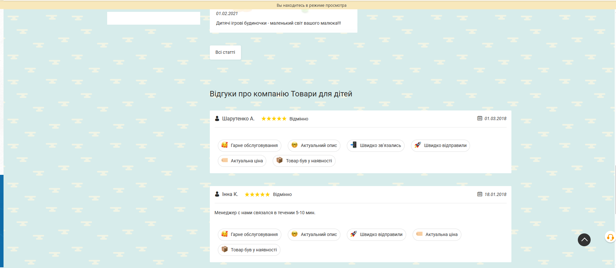Viewport: 616px width, 268px height.
Task: Click the calendar icon next to 18.01.2018
Action: tap(480, 194)
